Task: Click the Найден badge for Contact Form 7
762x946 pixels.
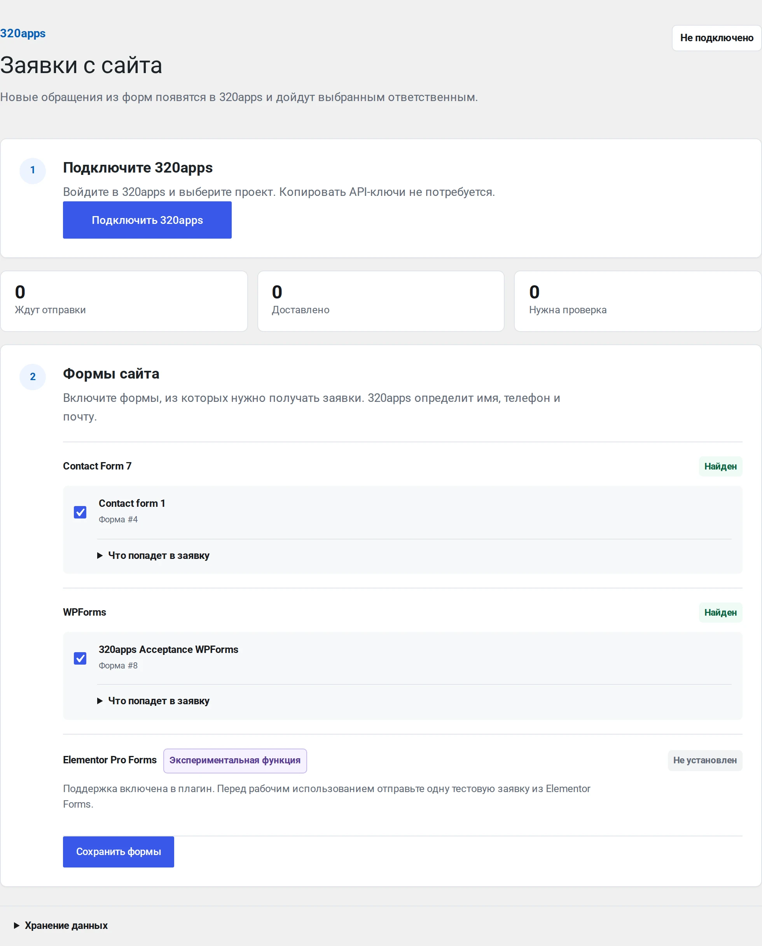Action: point(720,466)
